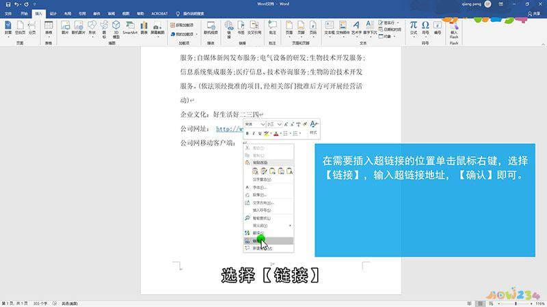
Task: Choose Smart Lookup (智能查找) in context menu
Action: (x=268, y=218)
